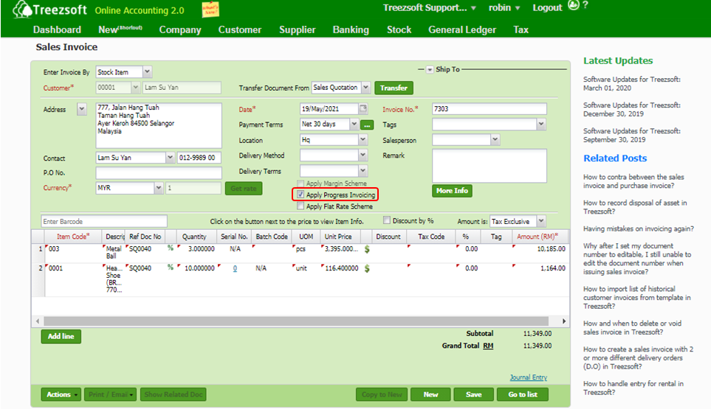This screenshot has height=409, width=711.
Task: Toggle the Discount by % checkbox
Action: click(x=386, y=220)
